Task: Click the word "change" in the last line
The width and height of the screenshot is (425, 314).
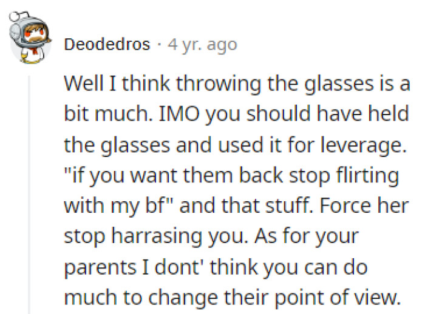Action: [183, 298]
